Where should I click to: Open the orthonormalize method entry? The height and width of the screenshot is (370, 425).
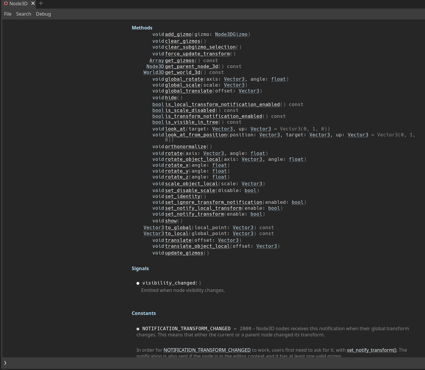[x=186, y=146]
